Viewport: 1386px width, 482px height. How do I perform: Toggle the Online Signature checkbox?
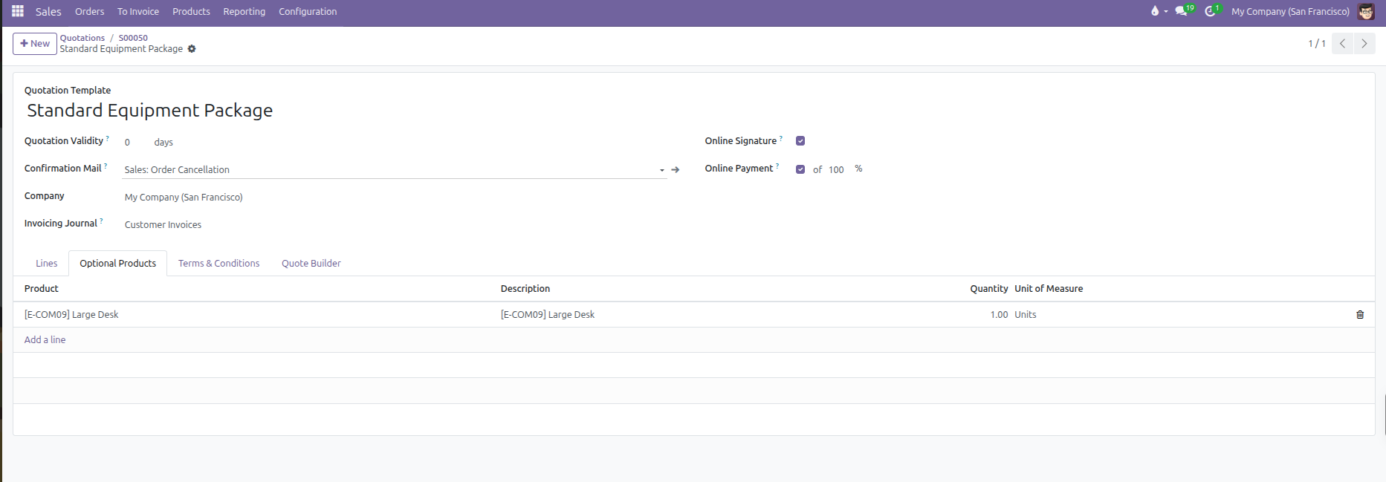800,141
